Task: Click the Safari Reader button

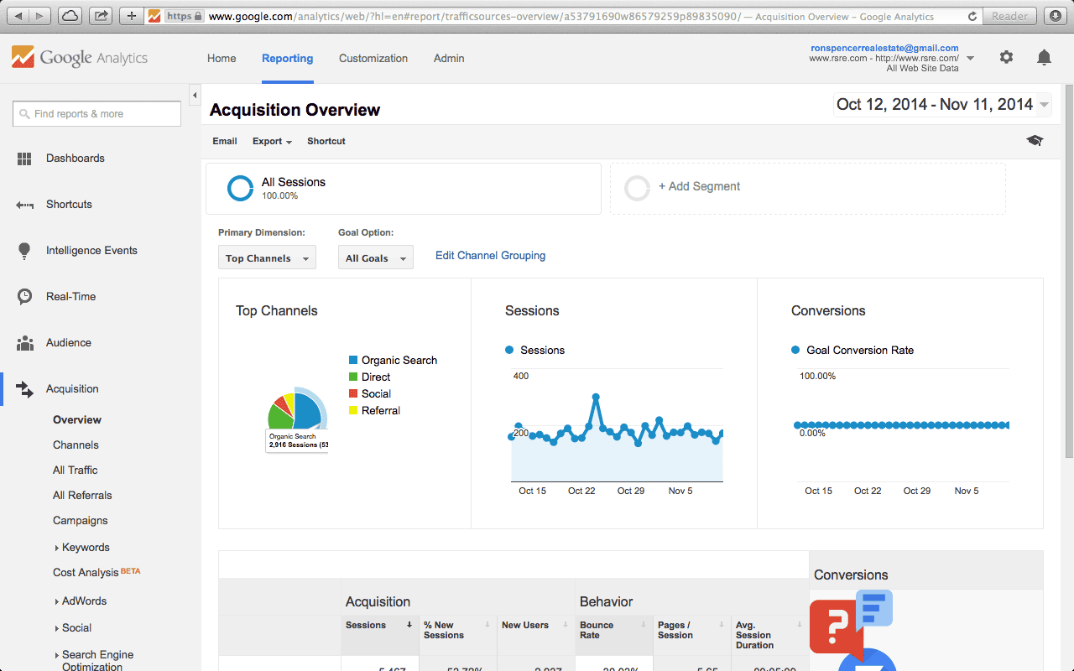Action: [x=1009, y=16]
